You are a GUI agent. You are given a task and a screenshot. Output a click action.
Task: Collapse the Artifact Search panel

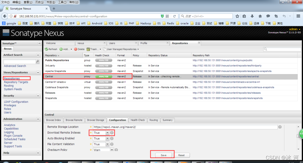38,55
